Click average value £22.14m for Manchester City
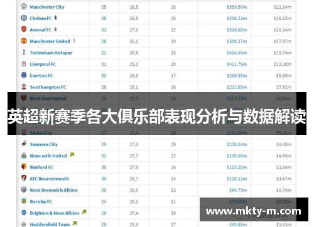 click(283, 7)
